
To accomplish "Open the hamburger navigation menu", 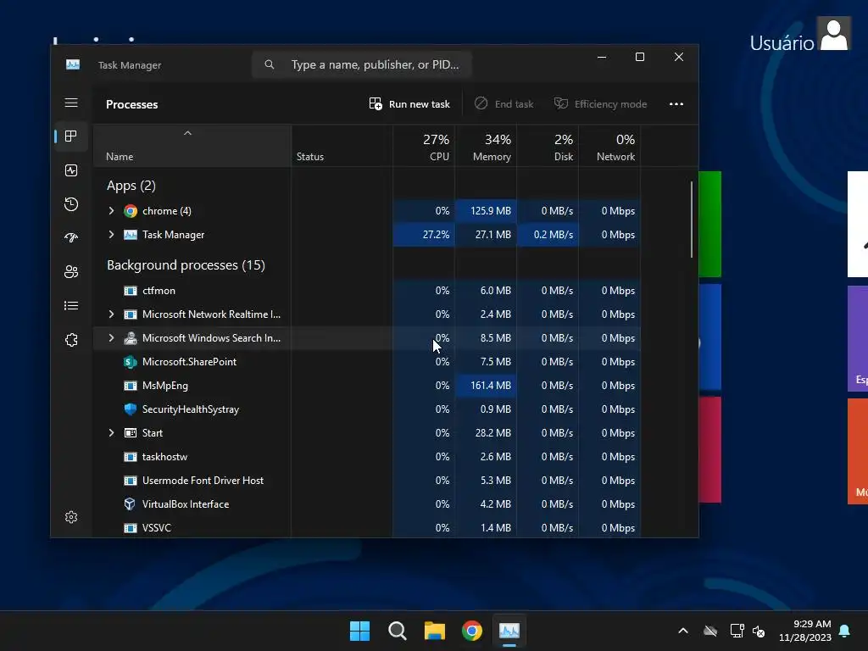I will 71,103.
